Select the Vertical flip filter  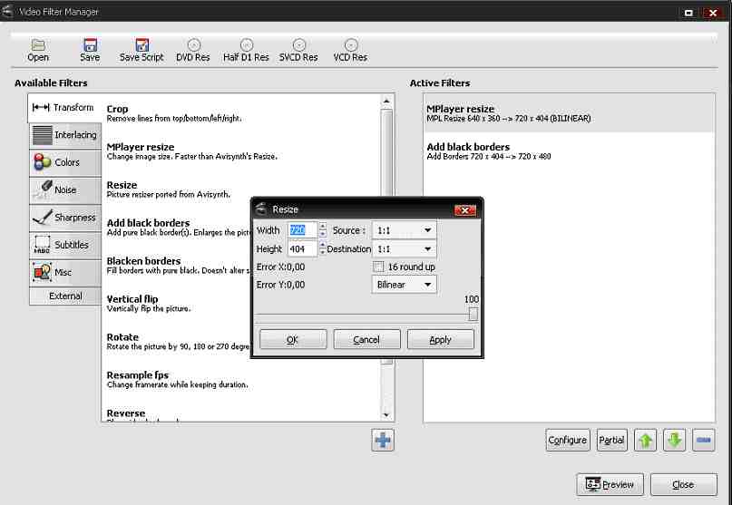click(178, 304)
